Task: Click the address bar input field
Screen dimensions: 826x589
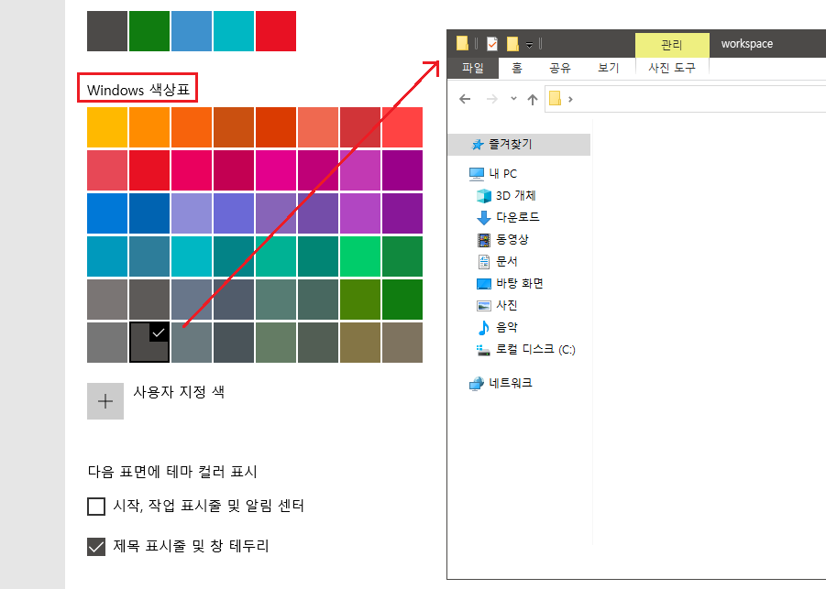Action: tap(685, 99)
